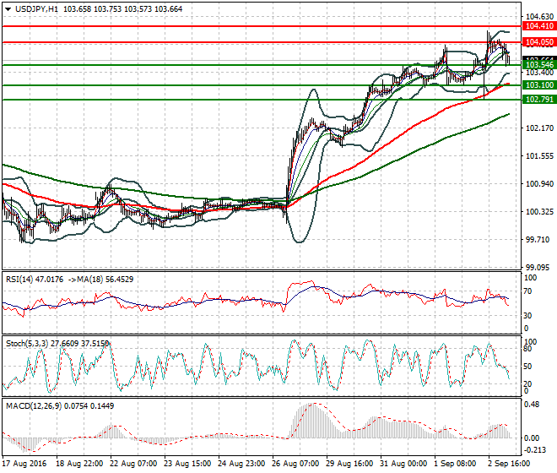Click the 104.630 price scale value
Image resolution: width=557 pixels, height=473 pixels.
click(x=539, y=17)
